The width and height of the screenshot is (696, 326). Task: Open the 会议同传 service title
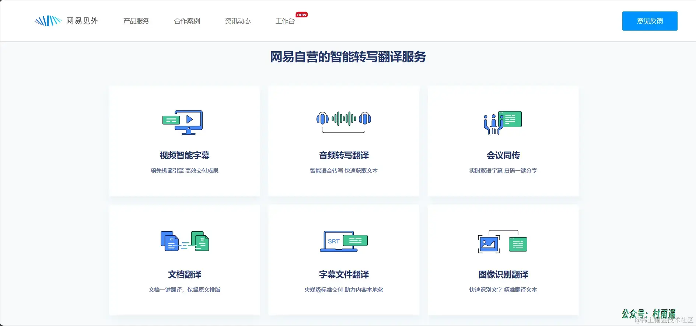coord(503,156)
